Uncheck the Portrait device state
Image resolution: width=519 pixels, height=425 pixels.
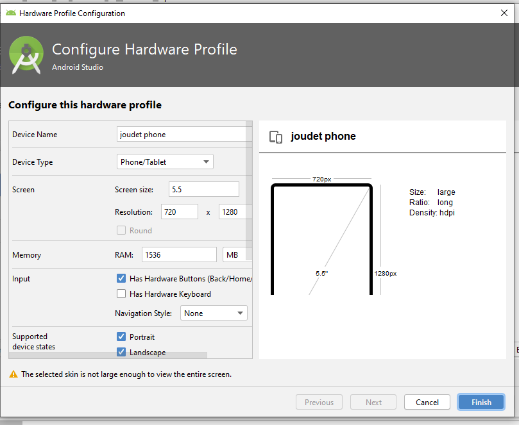pos(121,337)
